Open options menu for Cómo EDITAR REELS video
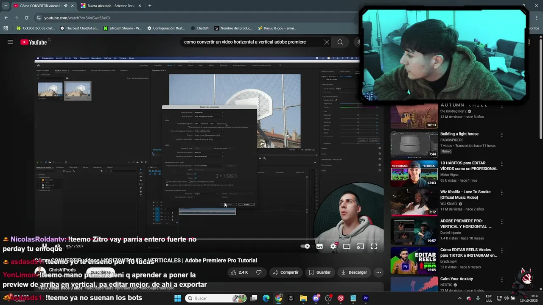The image size is (543, 305). [x=502, y=250]
